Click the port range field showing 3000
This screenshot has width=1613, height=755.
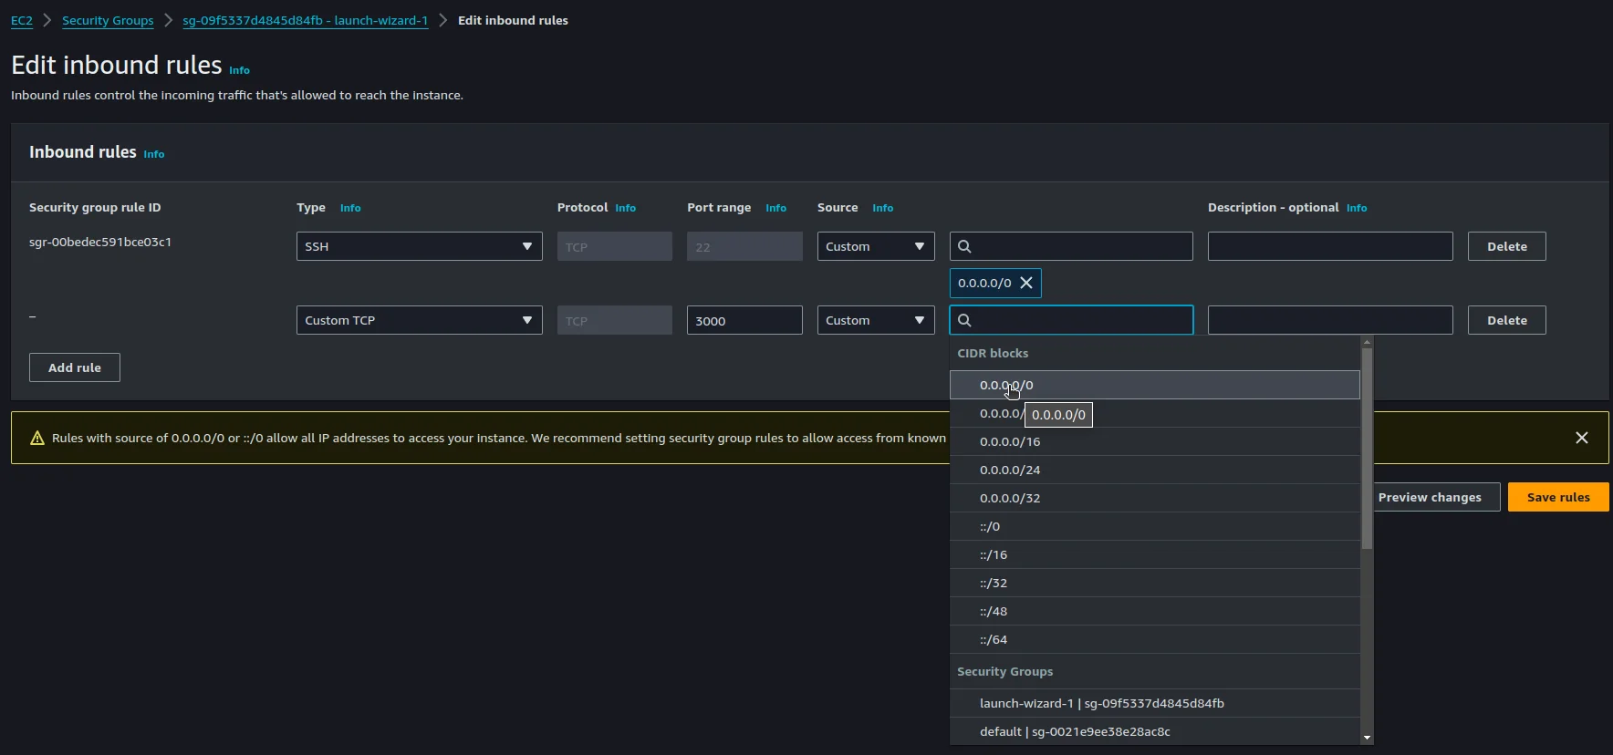click(744, 320)
